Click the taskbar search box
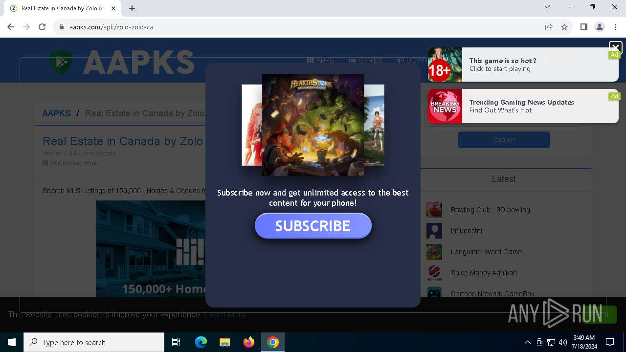 (94, 342)
